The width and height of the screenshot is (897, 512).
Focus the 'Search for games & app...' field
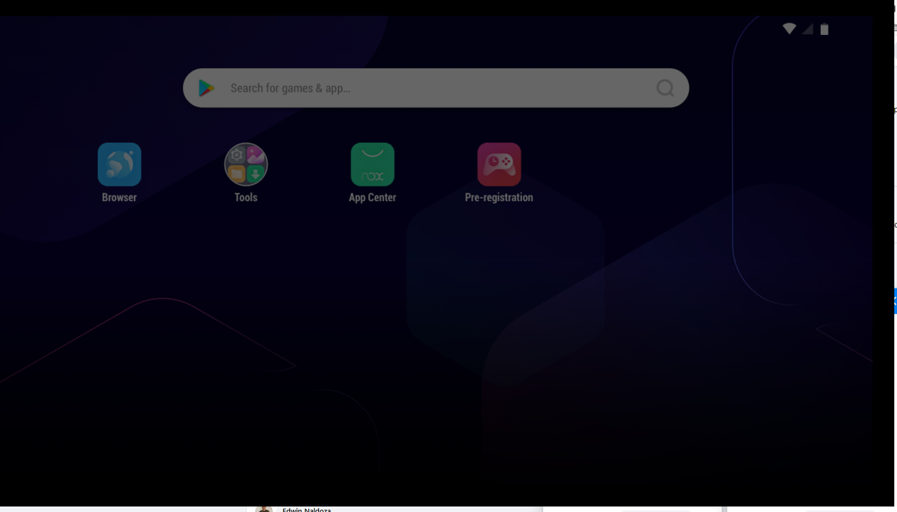point(436,88)
